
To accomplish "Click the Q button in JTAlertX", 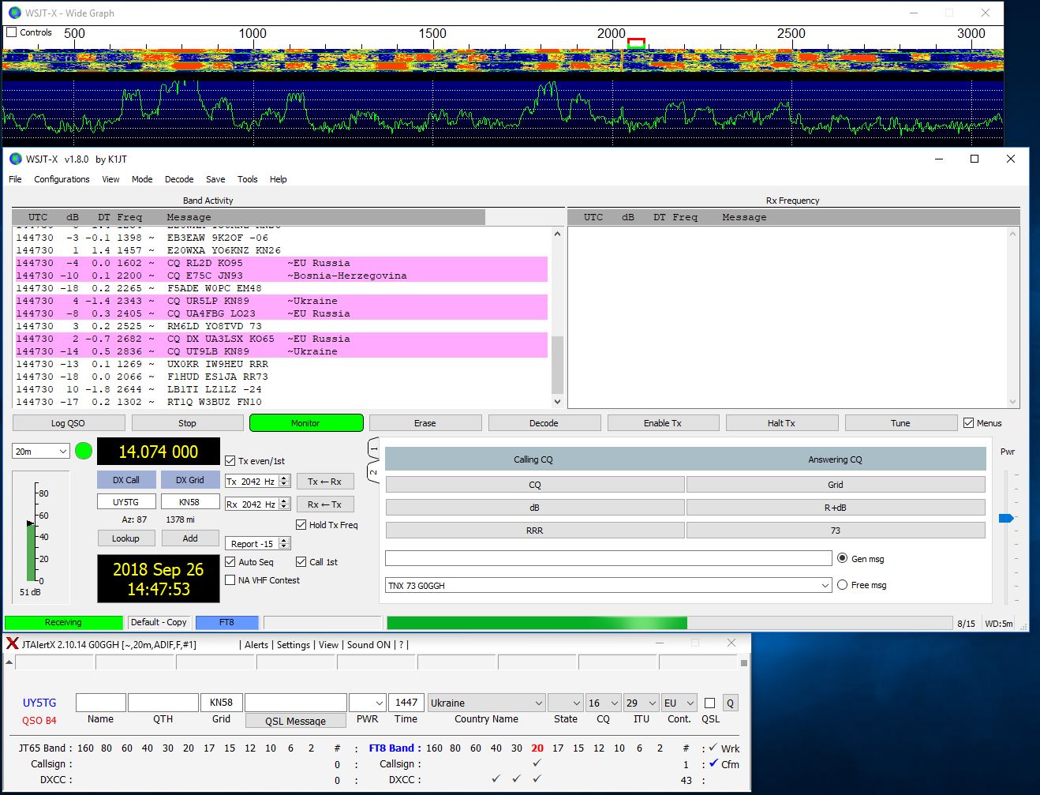I will [730, 703].
